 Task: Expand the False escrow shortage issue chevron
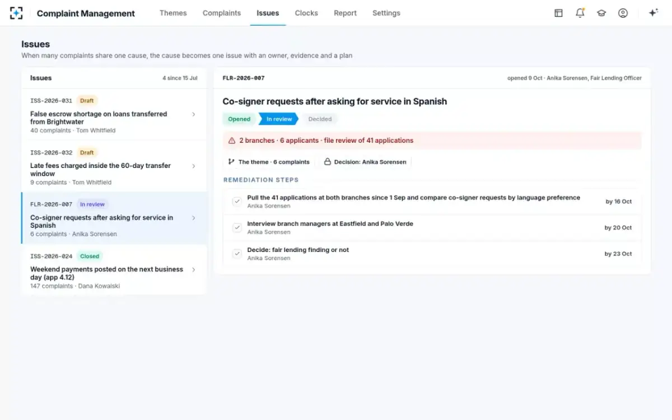(x=194, y=114)
